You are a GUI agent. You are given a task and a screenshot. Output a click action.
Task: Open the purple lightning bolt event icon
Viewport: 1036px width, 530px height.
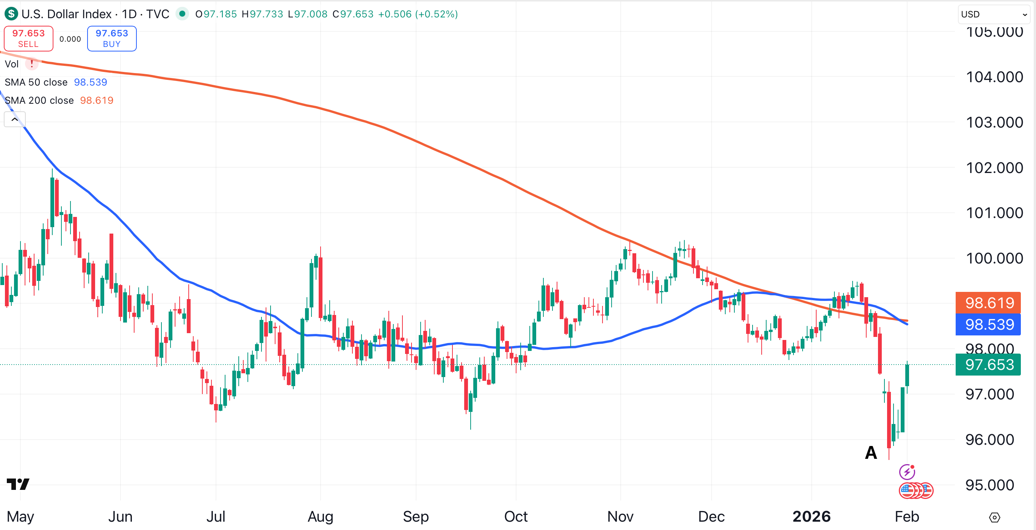(x=906, y=472)
